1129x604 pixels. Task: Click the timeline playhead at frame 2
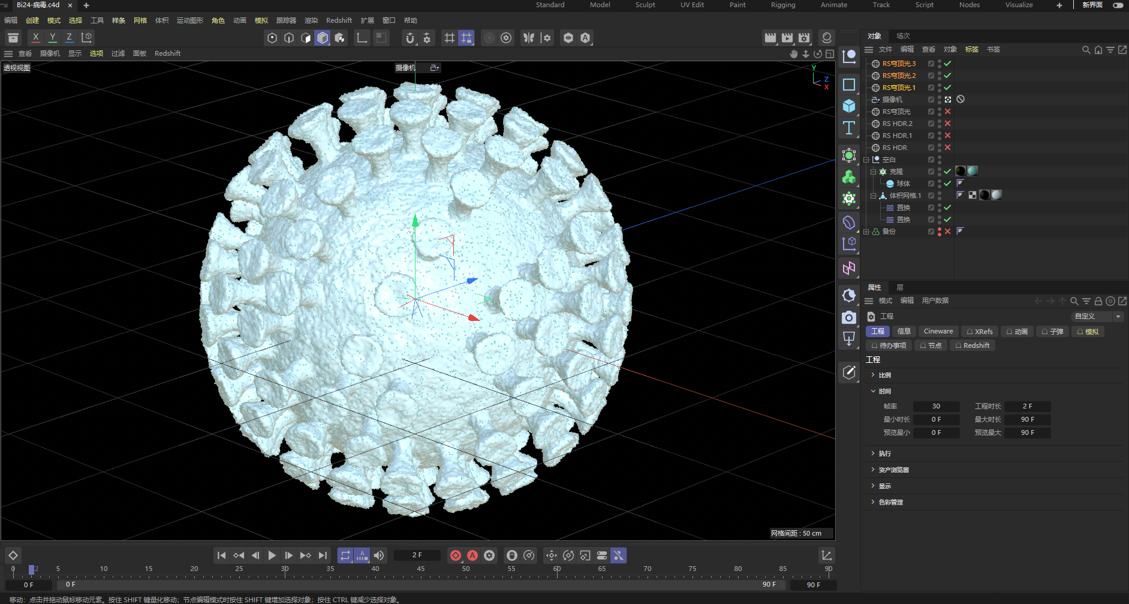pos(31,569)
